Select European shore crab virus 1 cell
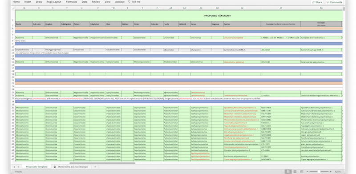This screenshot has height=174, width=356. [321, 38]
